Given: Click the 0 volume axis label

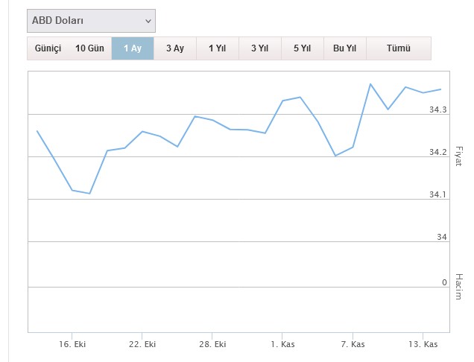Looking at the screenshot, I should [x=444, y=282].
